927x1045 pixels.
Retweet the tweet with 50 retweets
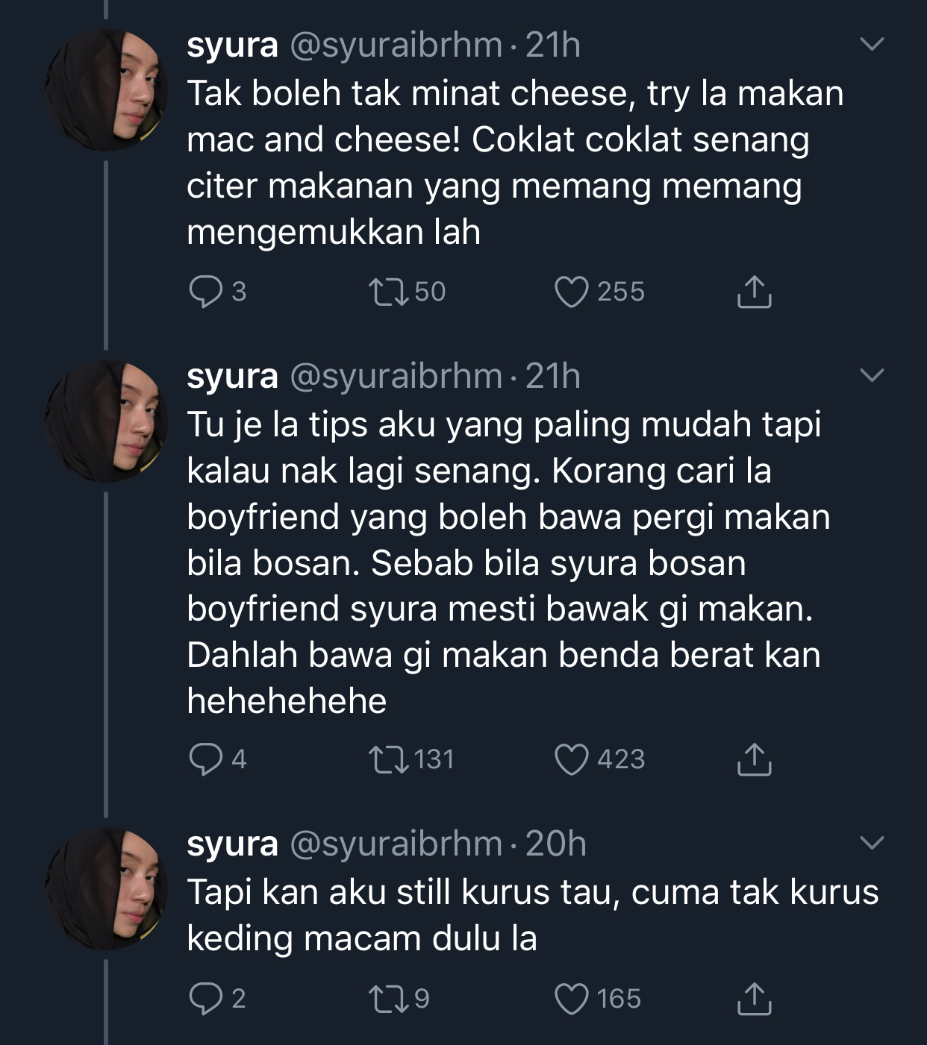pyautogui.click(x=390, y=292)
